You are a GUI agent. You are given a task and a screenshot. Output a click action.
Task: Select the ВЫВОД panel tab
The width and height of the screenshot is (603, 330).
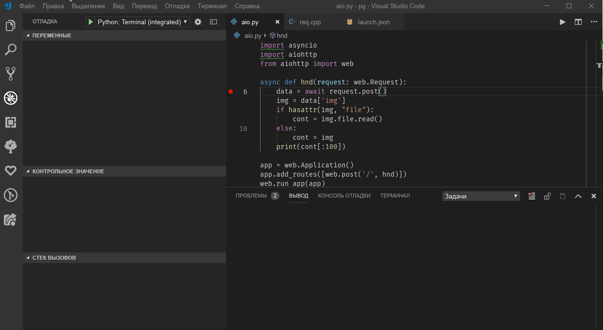coord(298,196)
